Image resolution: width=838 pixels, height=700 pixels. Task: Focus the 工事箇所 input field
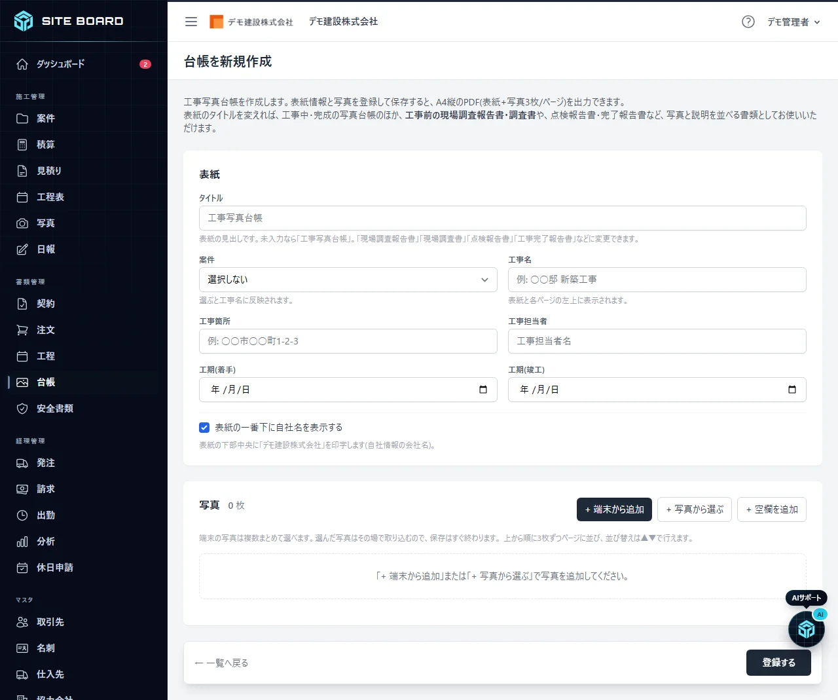348,341
